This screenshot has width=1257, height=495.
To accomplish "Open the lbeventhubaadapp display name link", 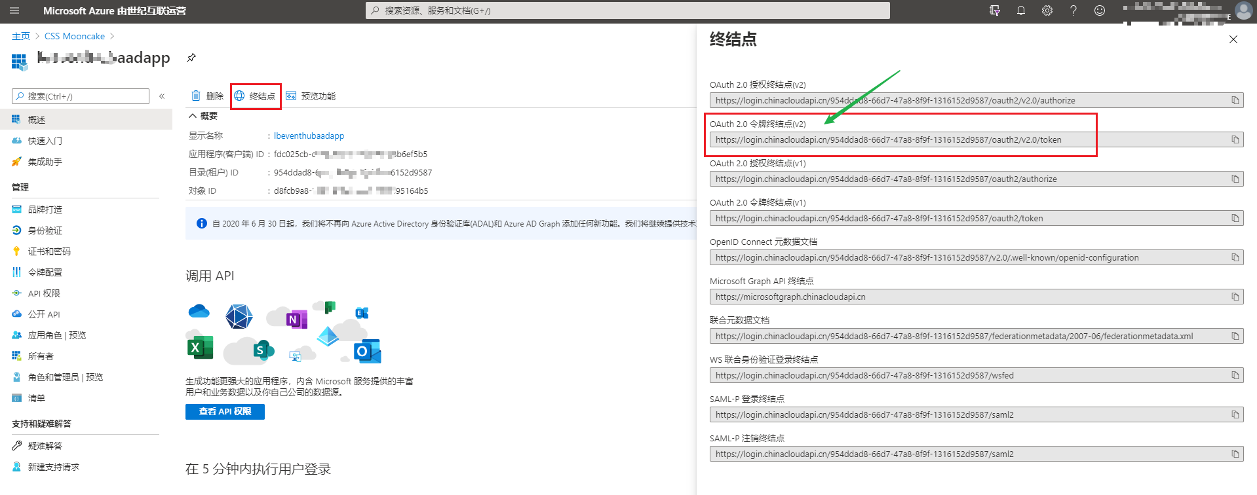I will pos(309,136).
